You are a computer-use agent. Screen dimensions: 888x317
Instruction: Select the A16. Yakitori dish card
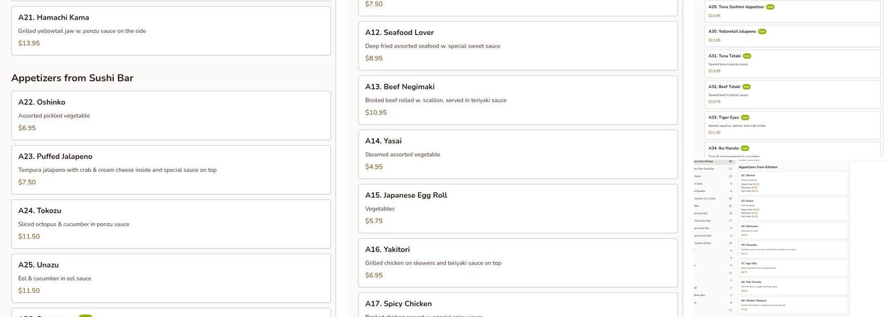[x=518, y=262]
